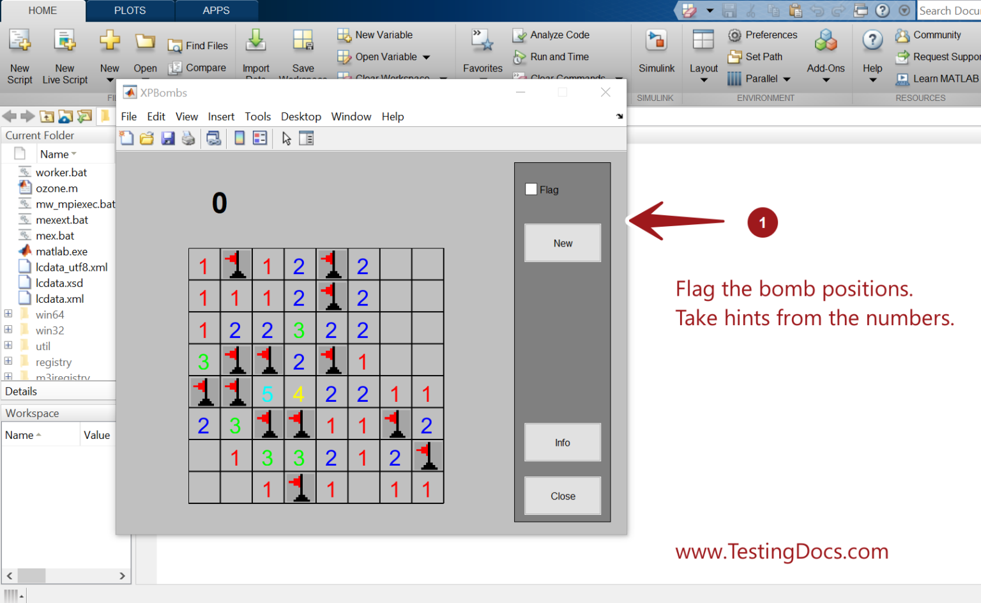Select Analyze Code in the ribbon
Screen dimensions: 981x603
[557, 34]
